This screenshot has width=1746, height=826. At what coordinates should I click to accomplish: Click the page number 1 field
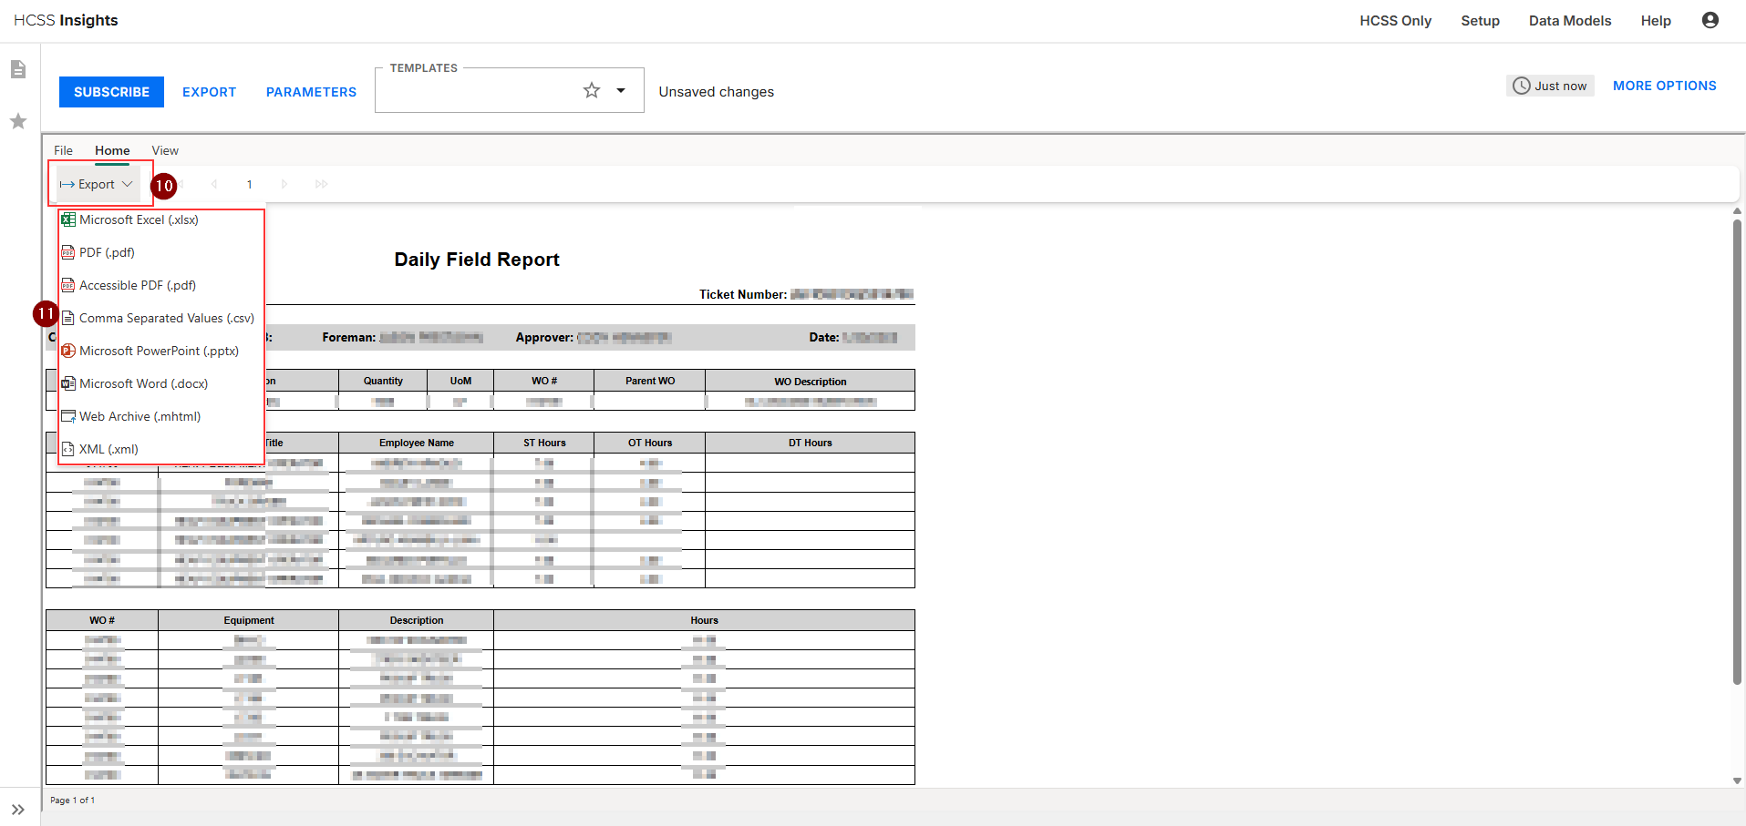[x=249, y=184]
